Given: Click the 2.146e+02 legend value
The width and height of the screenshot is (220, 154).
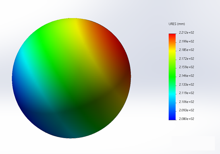Looking at the screenshot, I should click(187, 76).
